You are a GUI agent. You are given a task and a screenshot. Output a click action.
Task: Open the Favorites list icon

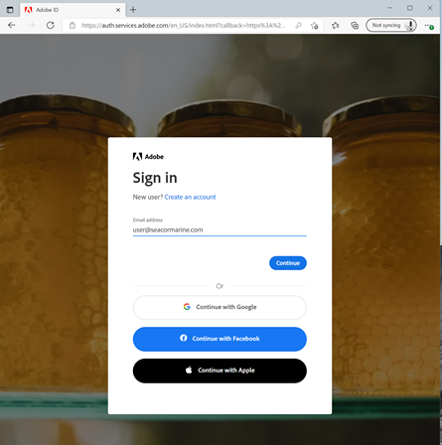click(x=336, y=26)
